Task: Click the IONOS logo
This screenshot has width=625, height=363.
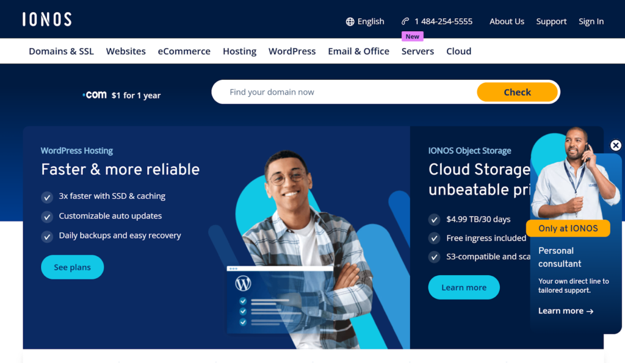Action: [47, 20]
